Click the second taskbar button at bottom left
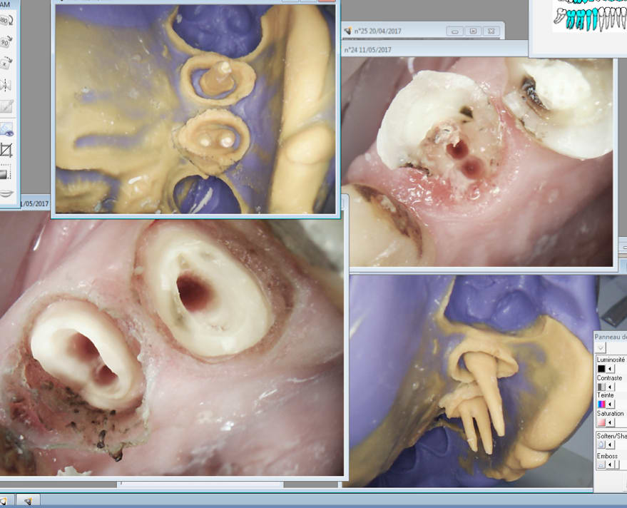Image resolution: width=627 pixels, height=508 pixels. 28,502
